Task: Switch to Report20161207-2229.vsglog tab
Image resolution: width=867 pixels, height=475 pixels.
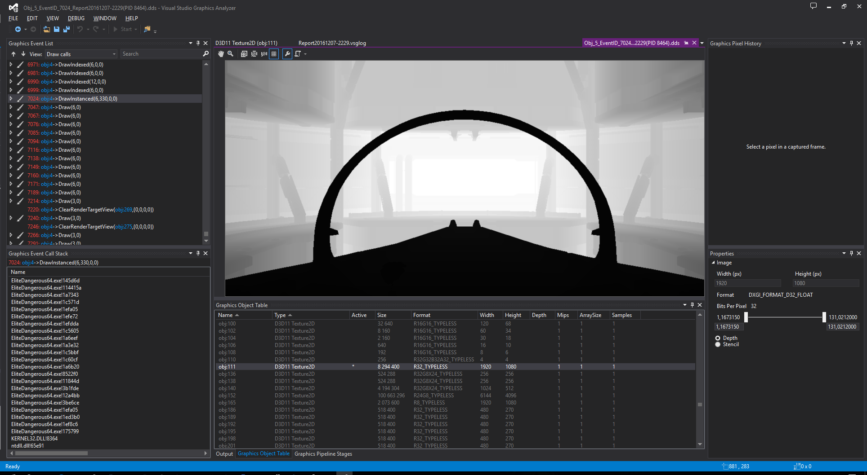Action: tap(332, 43)
